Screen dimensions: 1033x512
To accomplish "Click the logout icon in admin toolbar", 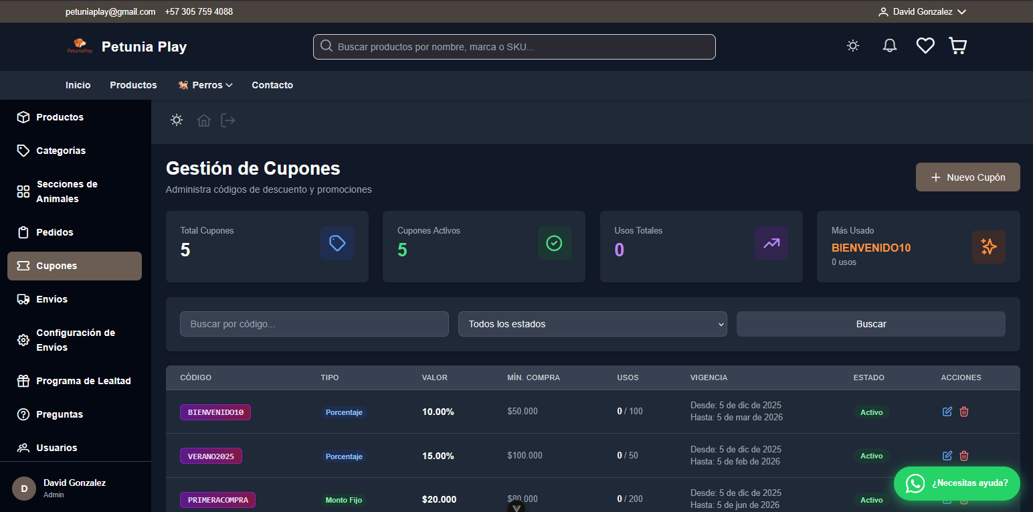I will tap(228, 120).
